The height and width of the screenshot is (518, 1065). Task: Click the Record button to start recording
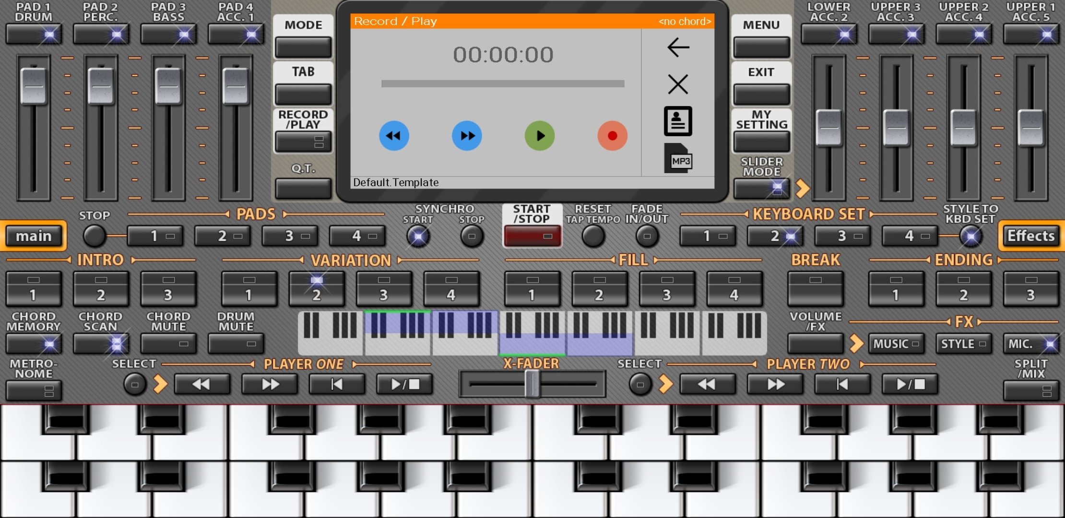tap(611, 135)
